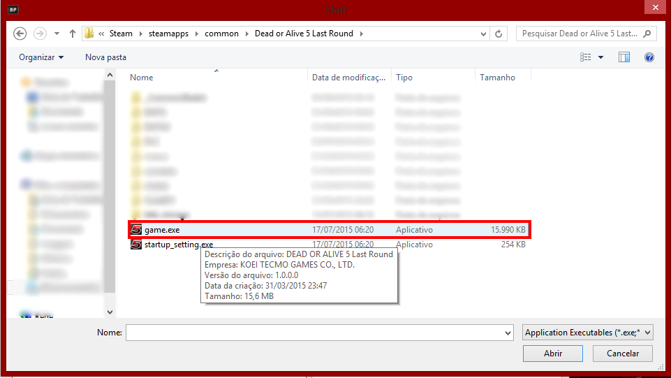Click the Cancelar button

623,353
